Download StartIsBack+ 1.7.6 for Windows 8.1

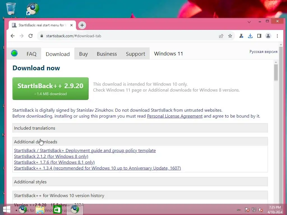click(54, 162)
